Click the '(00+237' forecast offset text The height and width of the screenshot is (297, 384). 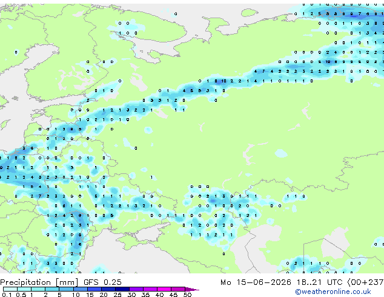[365, 282]
